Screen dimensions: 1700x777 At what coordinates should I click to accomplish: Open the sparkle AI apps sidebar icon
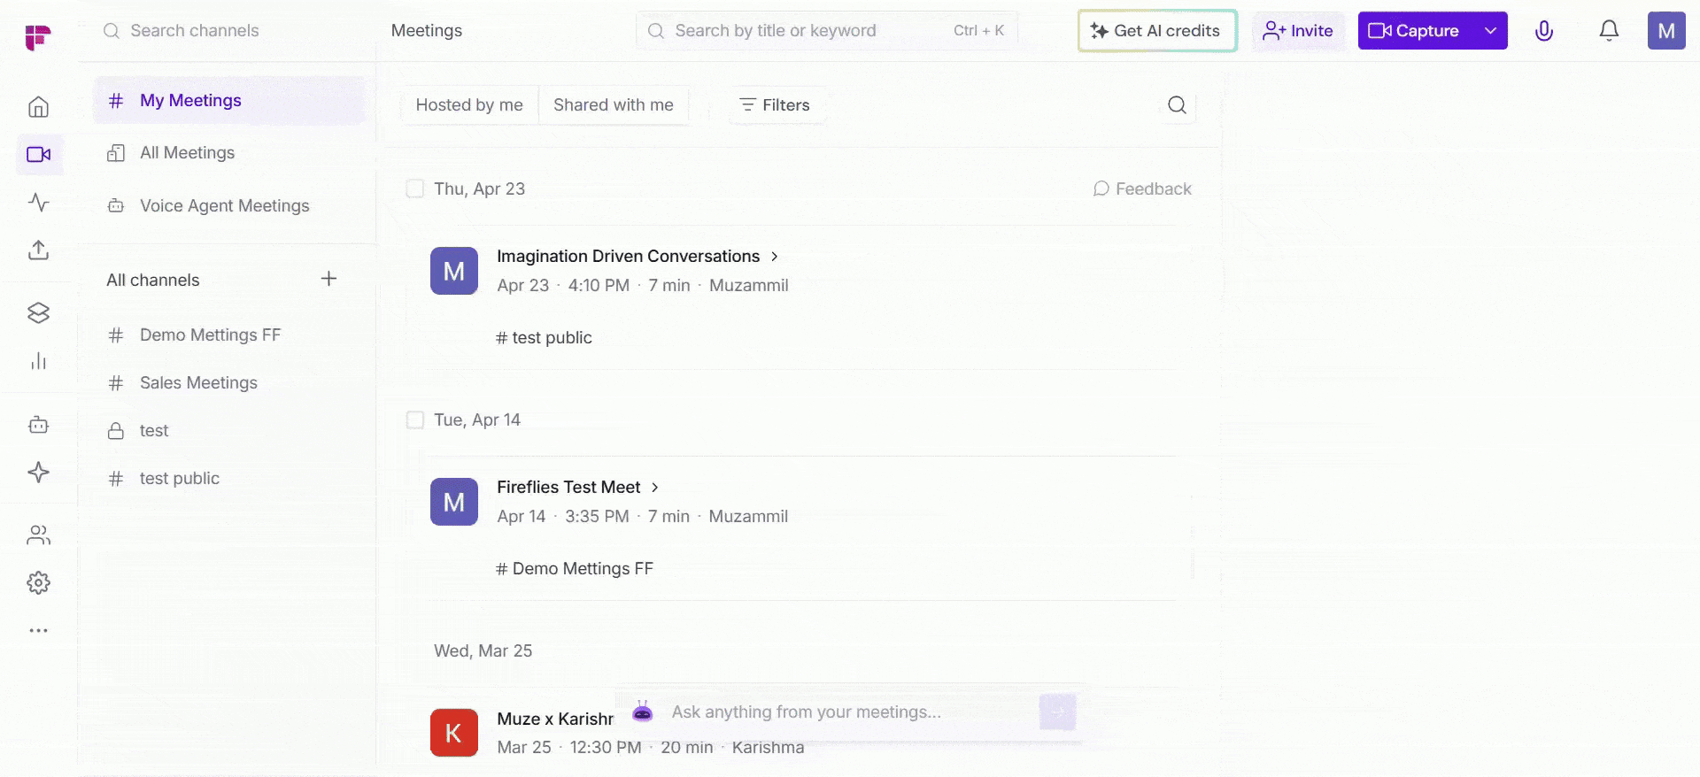(x=38, y=472)
